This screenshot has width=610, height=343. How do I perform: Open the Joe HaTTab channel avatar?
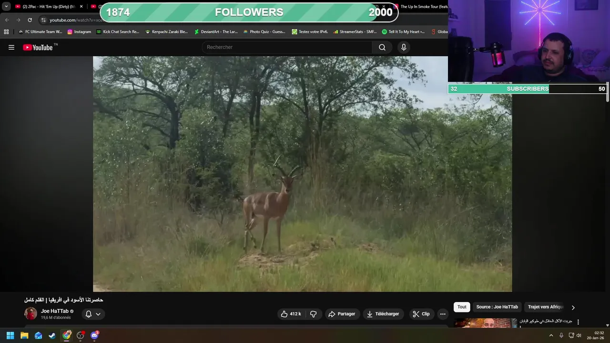point(30,313)
